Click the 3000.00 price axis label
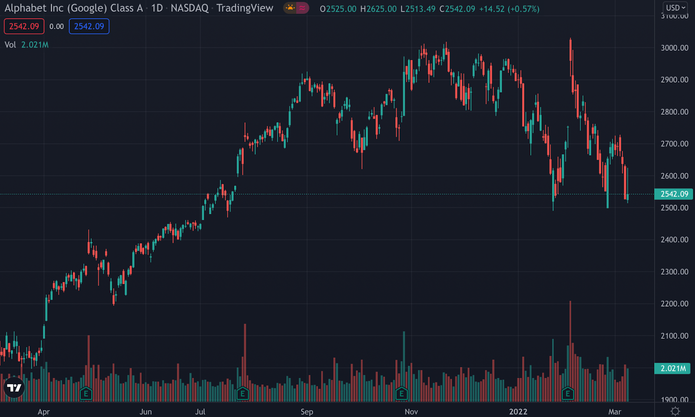The width and height of the screenshot is (695, 417). pyautogui.click(x=675, y=48)
